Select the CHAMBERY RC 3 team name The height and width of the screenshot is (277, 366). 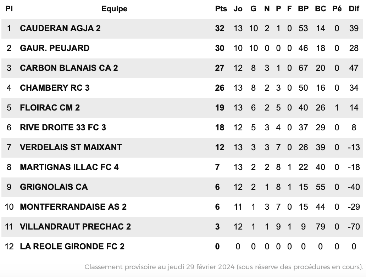click(x=55, y=88)
